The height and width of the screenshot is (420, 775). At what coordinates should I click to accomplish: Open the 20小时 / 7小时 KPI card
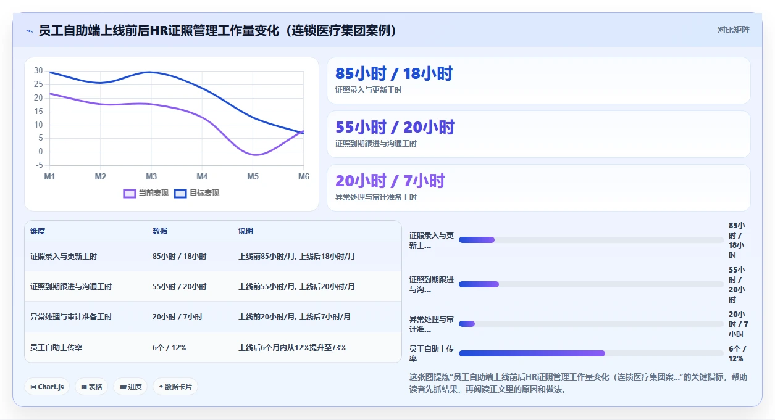(x=538, y=188)
